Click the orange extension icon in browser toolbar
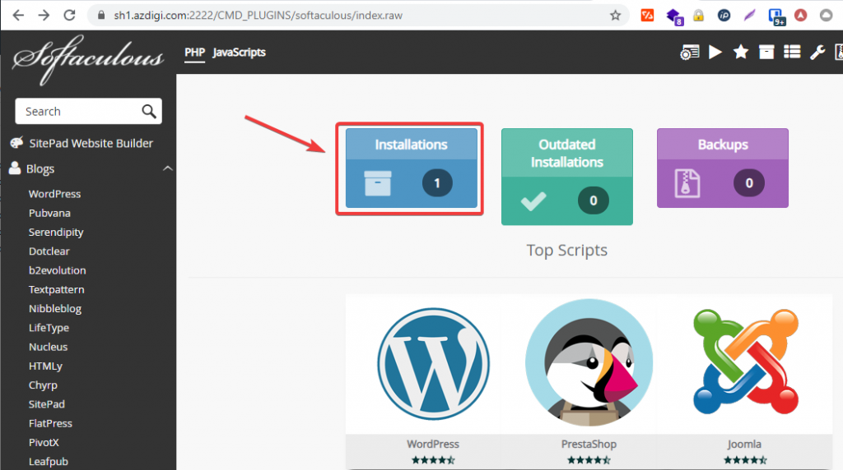This screenshot has height=470, width=843. [x=647, y=15]
